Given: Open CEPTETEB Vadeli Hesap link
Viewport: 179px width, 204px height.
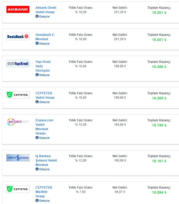Looking at the screenshot, I should coord(45,95).
